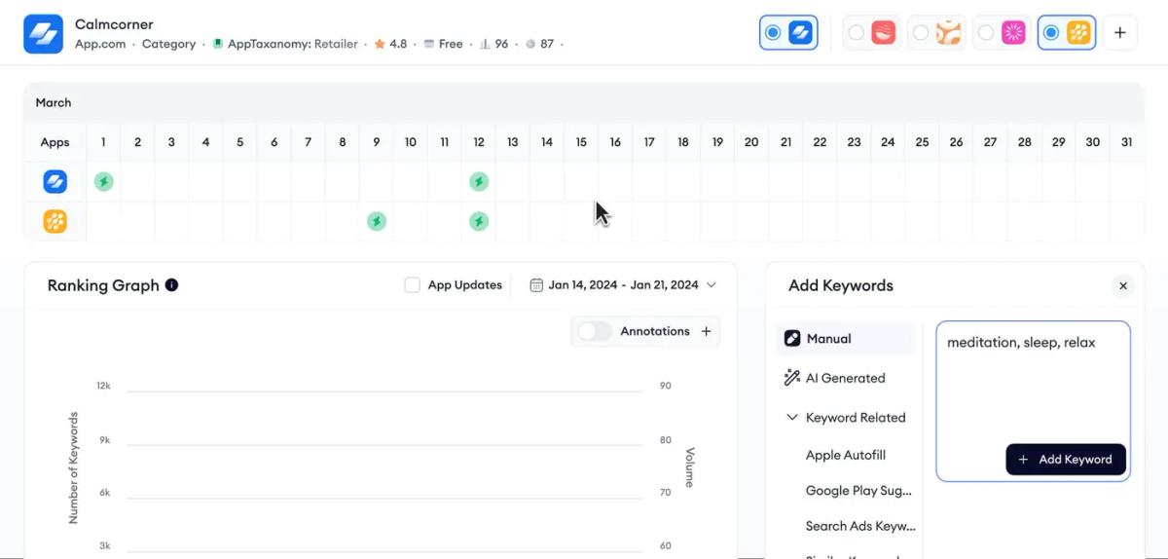The height and width of the screenshot is (559, 1168).
Task: Click the blue Calmcorner icon in Apps column
Action: click(x=55, y=181)
